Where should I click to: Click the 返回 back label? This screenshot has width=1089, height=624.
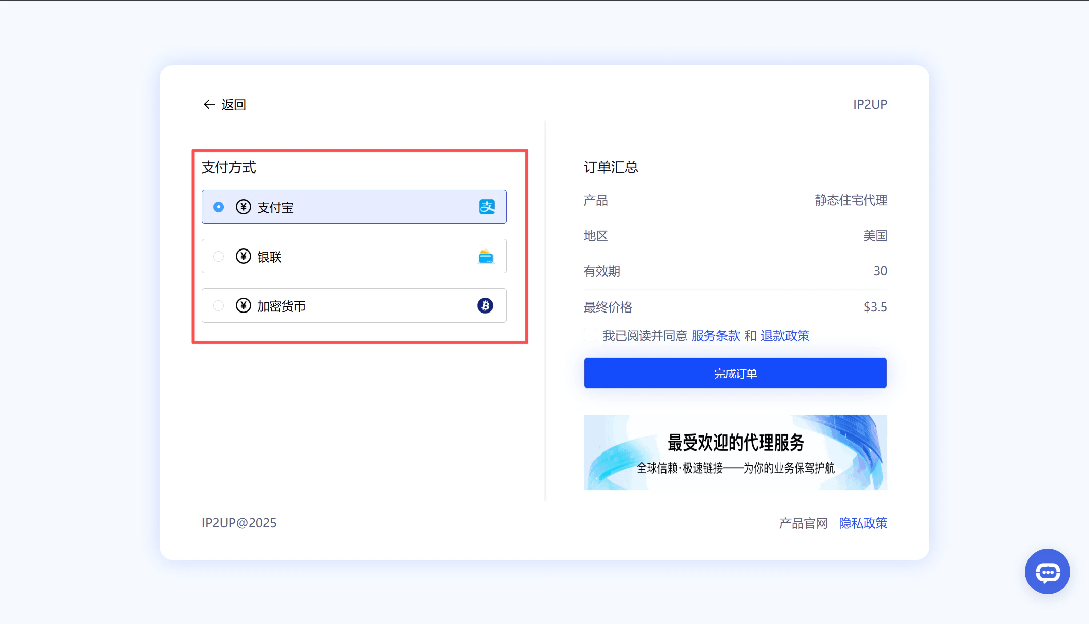[233, 104]
